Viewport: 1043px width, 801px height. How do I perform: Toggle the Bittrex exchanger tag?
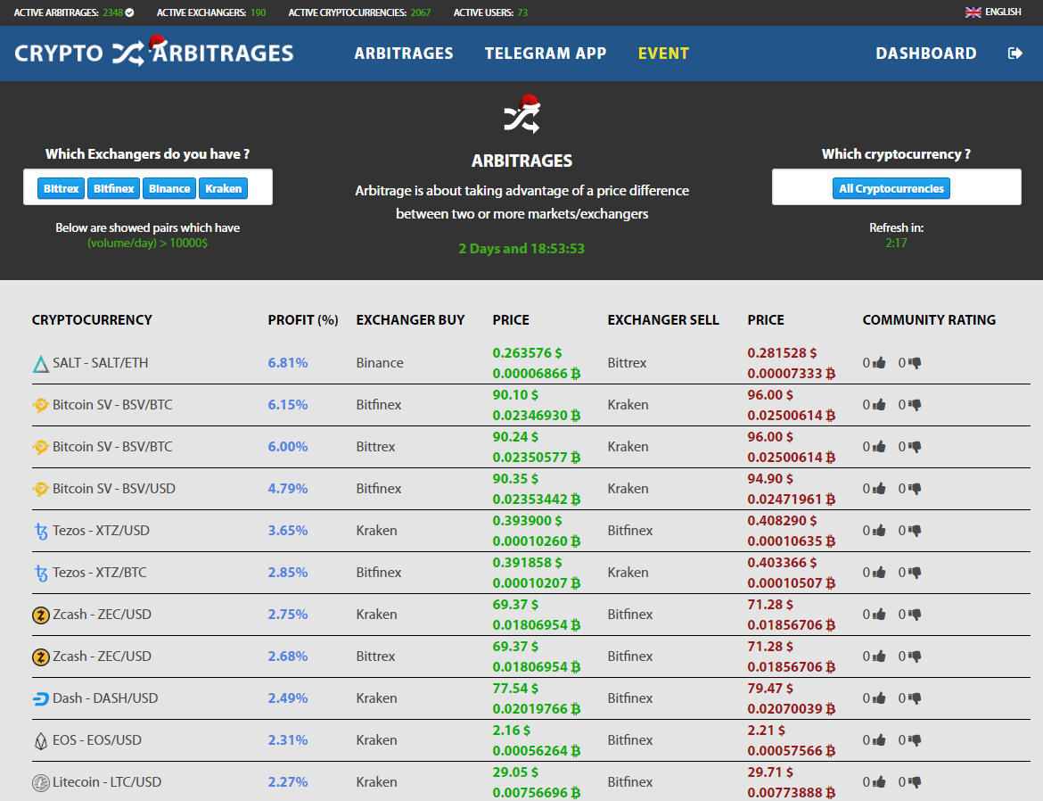click(62, 188)
